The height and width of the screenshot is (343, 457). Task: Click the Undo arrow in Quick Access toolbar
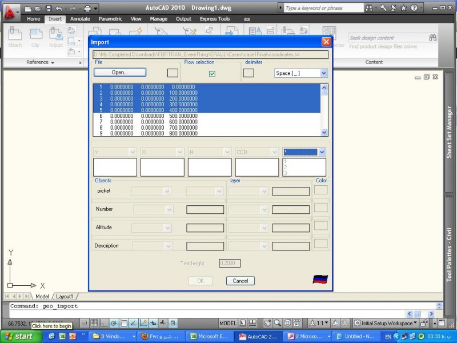[59, 9]
